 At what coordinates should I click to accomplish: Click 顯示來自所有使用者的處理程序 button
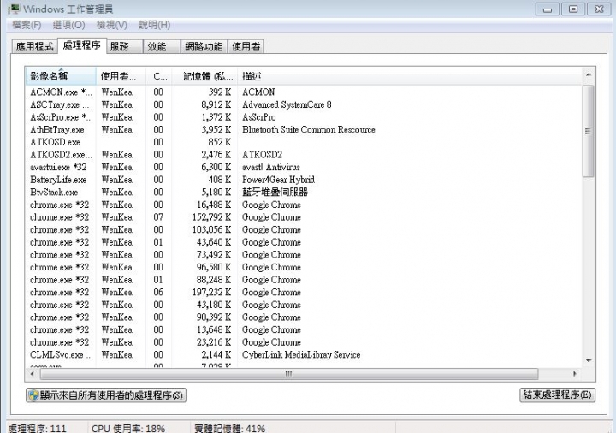(x=106, y=394)
